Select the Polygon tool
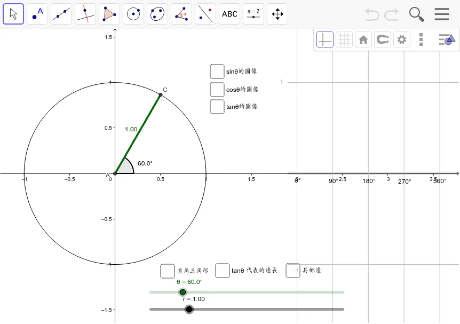This screenshot has width=460, height=324. pyautogui.click(x=109, y=14)
